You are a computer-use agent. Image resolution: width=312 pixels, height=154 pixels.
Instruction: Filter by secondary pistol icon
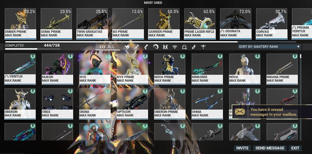pyautogui.click(x=146, y=47)
